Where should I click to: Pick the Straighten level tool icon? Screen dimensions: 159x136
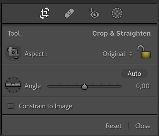tap(13, 85)
